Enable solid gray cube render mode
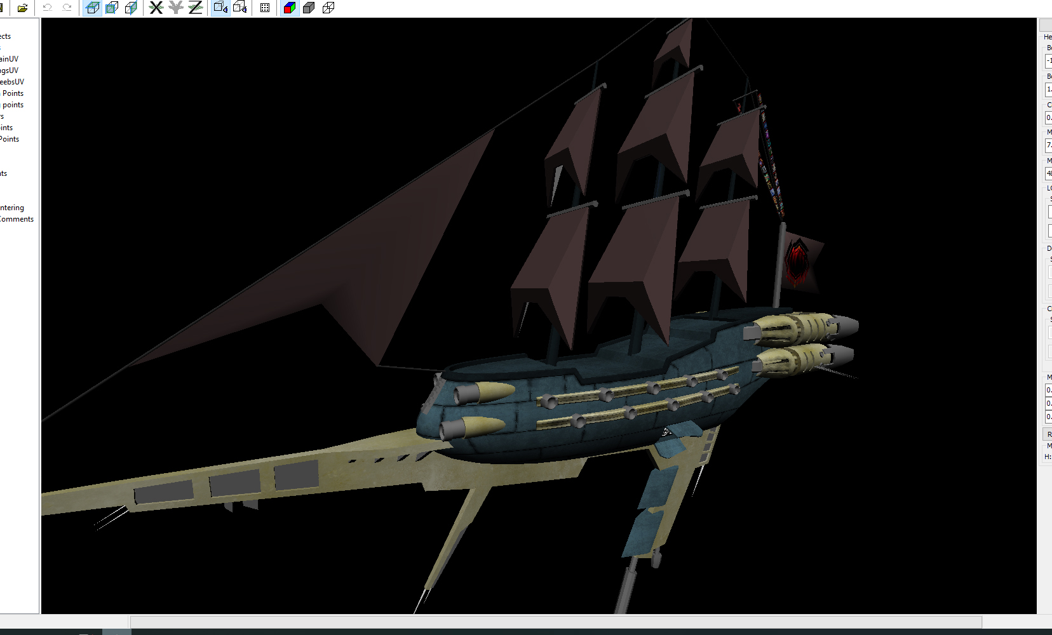Viewport: 1052px width, 635px height. click(309, 8)
